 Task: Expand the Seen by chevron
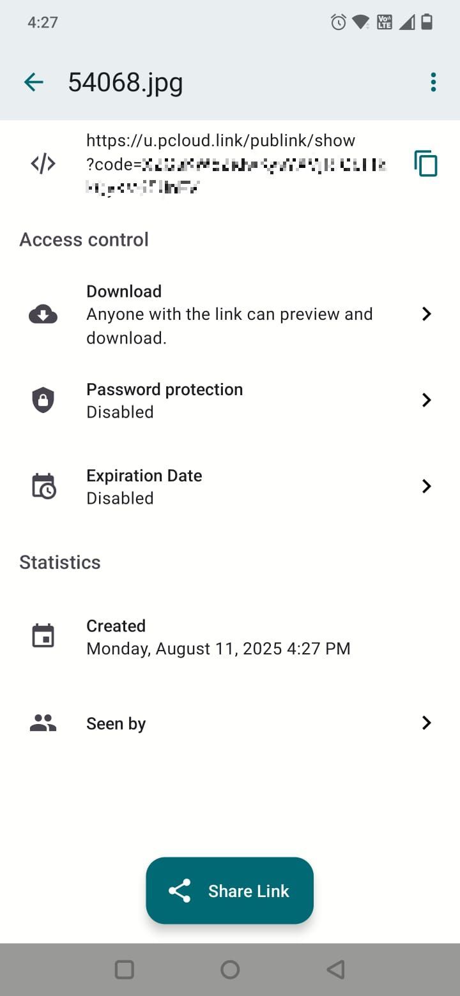tap(427, 723)
